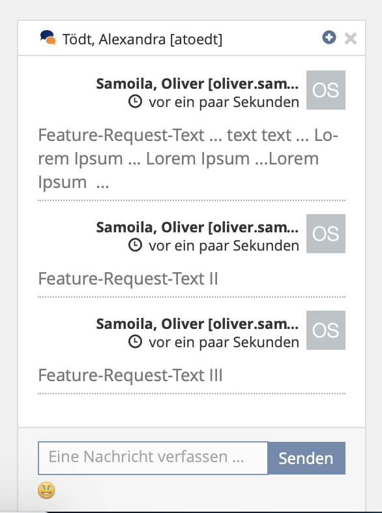Click sender name above Feature-Request-Text III
The width and height of the screenshot is (382, 513).
tap(197, 324)
